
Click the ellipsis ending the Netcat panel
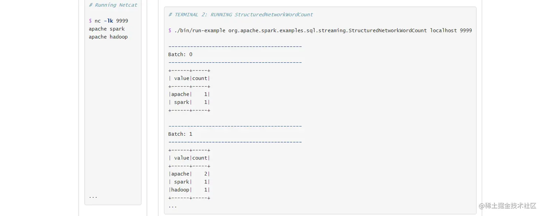tap(93, 197)
